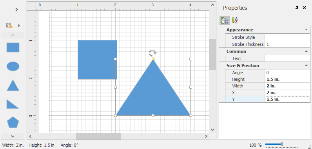This screenshot has height=149, width=312.
Task: Select the Height property label
Action: [x=238, y=79]
